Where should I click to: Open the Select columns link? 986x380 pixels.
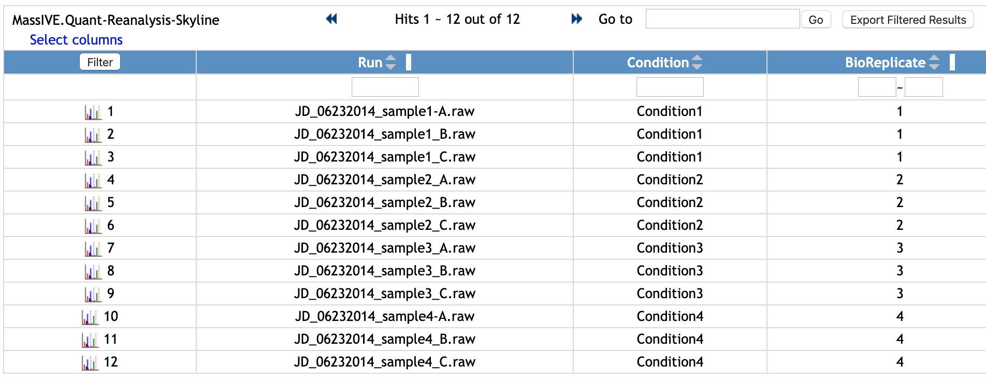pos(76,40)
